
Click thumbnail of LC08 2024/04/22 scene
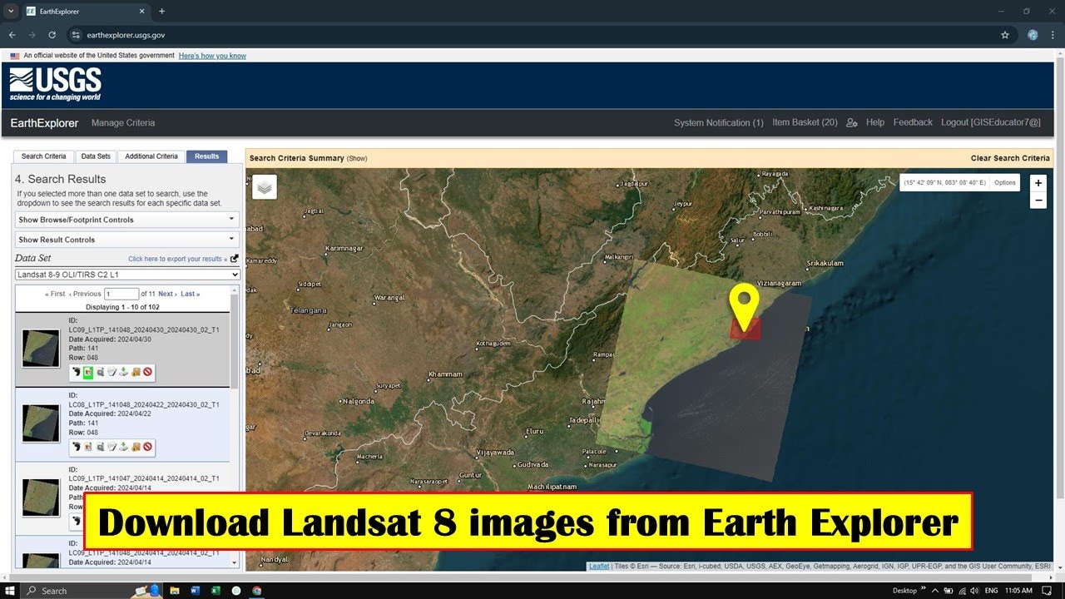(x=41, y=423)
